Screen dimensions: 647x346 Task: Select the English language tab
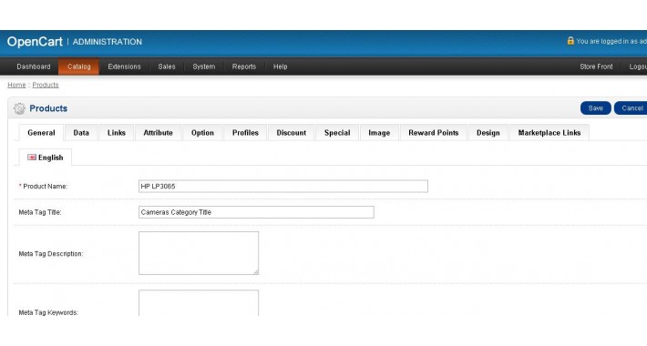[46, 158]
